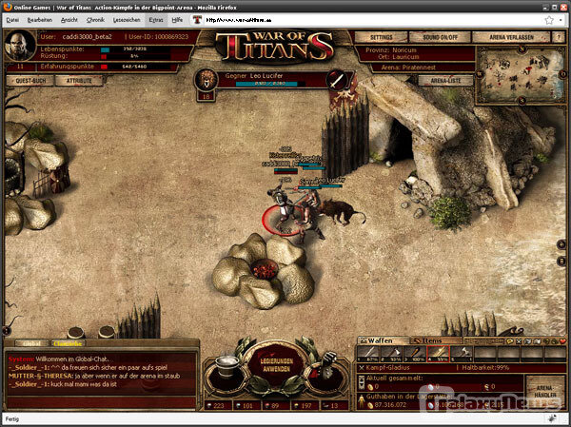
Task: Open the Quest-Buch
Action: click(x=30, y=81)
